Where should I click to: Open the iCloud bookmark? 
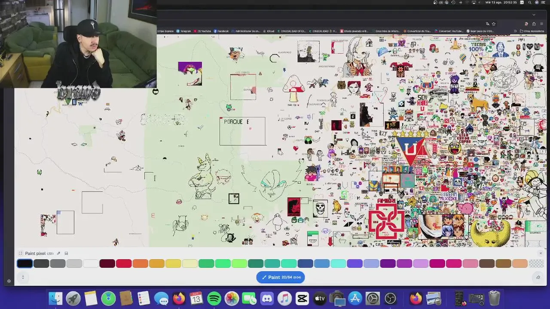pyautogui.click(x=269, y=31)
